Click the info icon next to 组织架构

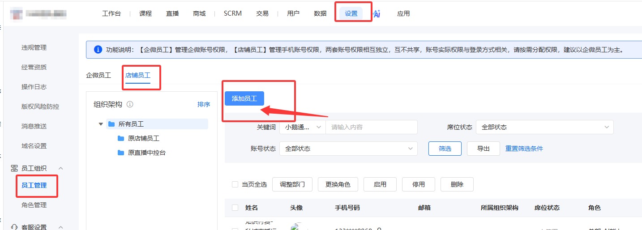coord(130,104)
